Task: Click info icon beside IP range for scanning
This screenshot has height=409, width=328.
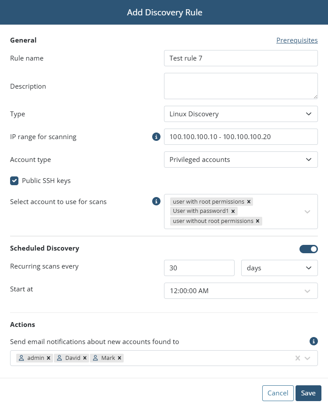Action: point(156,136)
